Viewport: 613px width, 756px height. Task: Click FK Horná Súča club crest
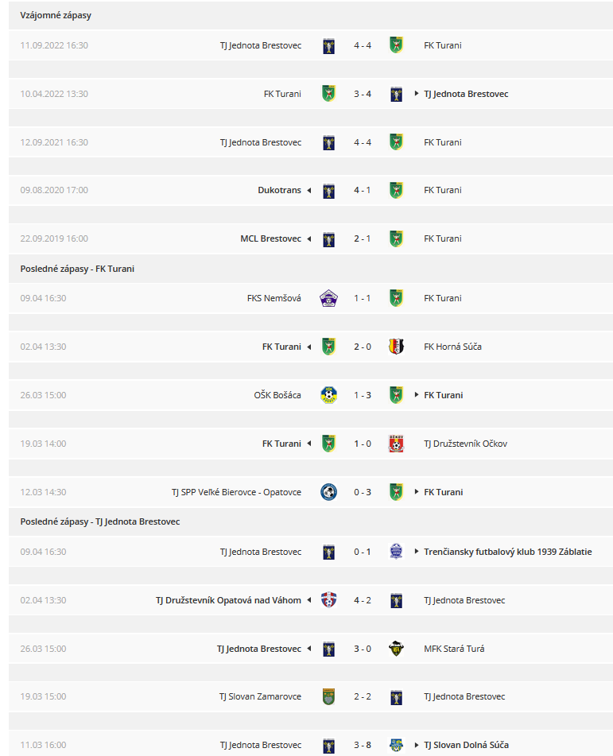click(x=396, y=347)
